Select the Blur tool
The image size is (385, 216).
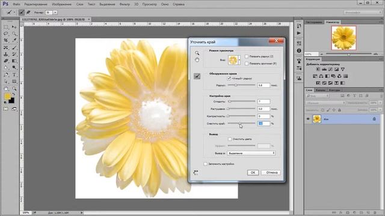[x=6, y=67]
